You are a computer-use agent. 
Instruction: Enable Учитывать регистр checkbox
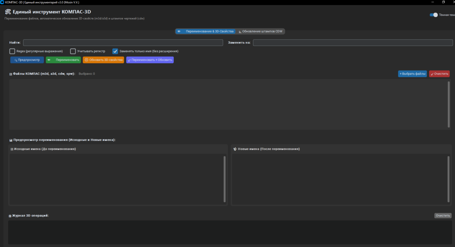73,51
